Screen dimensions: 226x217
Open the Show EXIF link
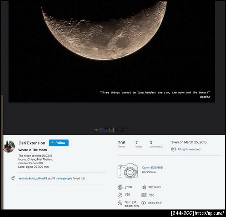(x=155, y=203)
